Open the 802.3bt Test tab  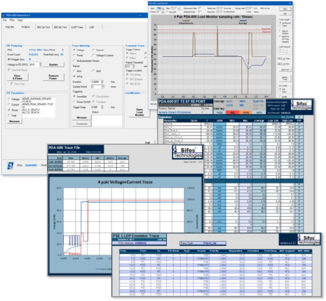(x=60, y=27)
